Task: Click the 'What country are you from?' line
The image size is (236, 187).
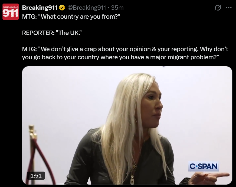Action: (71, 17)
